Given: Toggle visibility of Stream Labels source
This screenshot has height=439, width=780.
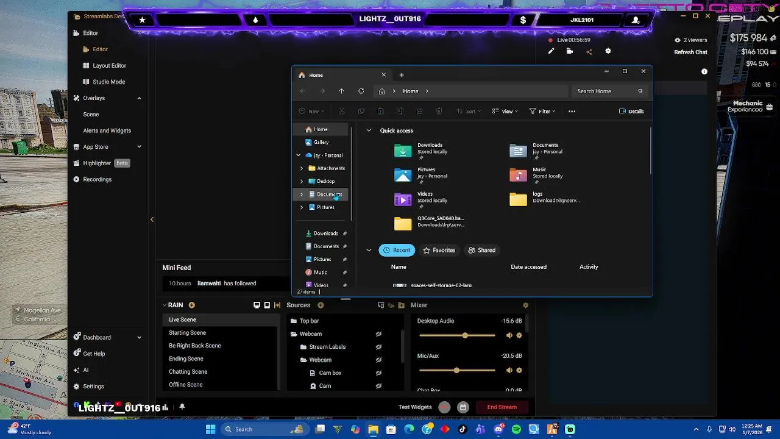Looking at the screenshot, I should click(x=378, y=347).
